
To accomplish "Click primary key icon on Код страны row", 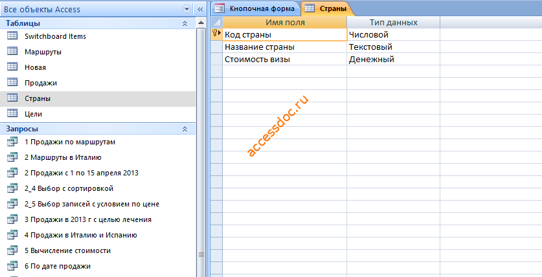I will point(216,33).
